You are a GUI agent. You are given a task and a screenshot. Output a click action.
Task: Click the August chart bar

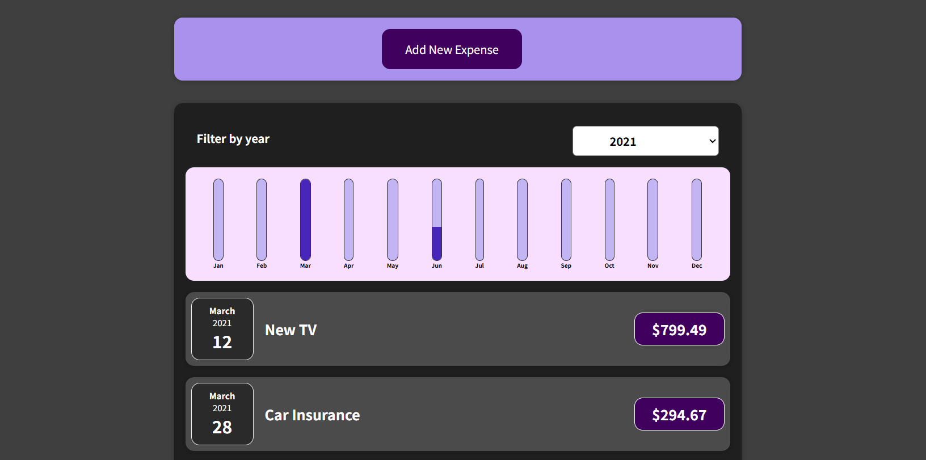pos(523,220)
